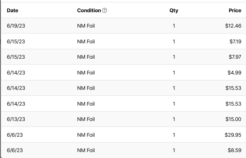Viewport: 246px width, 158px height.
Task: Click the $7.19 price entry
Action: coord(235,41)
